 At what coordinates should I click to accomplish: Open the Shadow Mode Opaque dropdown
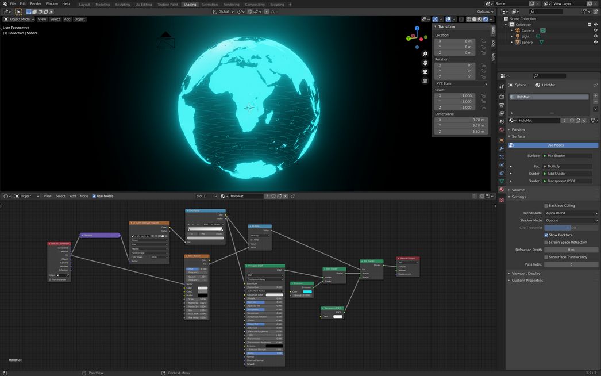click(x=571, y=220)
